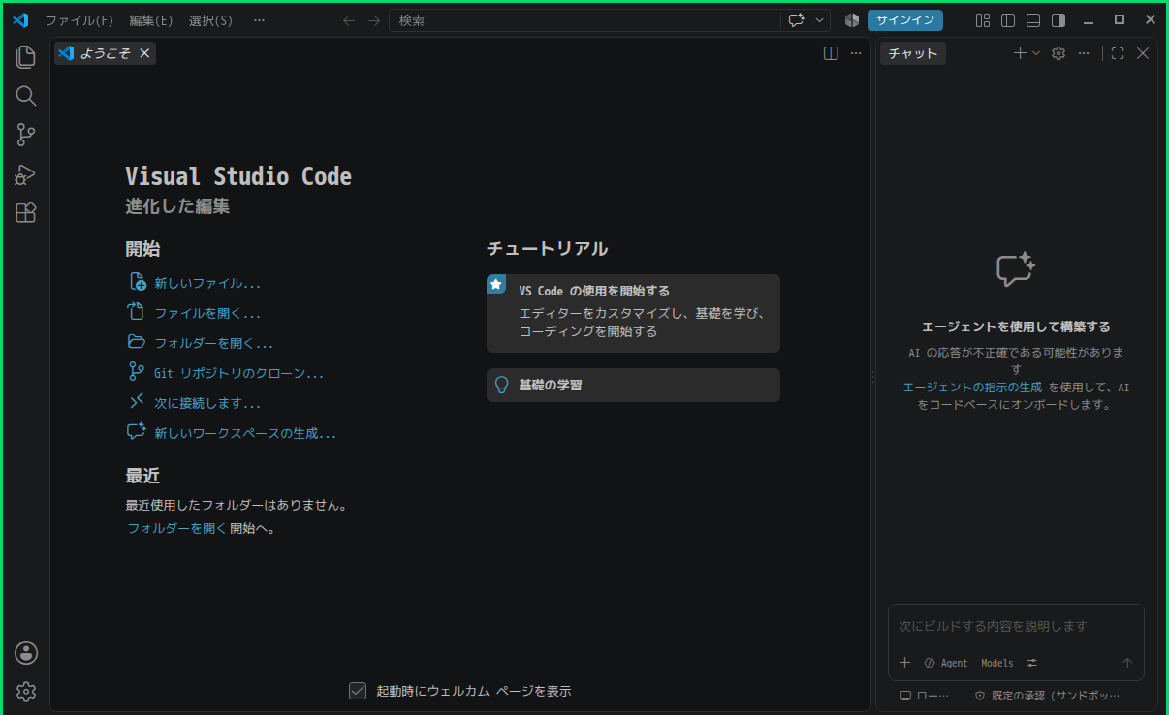Toggle the secondary sidebar visibility

point(1058,20)
